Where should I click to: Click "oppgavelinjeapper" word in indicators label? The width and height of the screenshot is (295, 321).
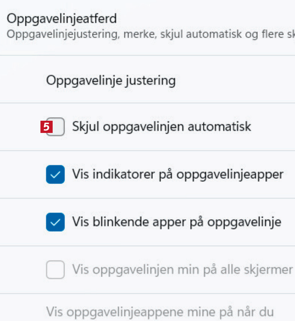tap(230, 174)
